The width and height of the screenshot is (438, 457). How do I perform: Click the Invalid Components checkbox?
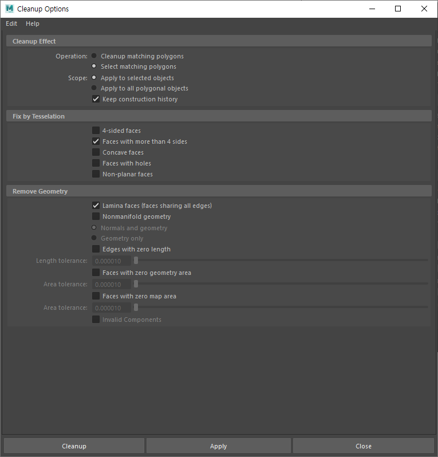tap(96, 320)
